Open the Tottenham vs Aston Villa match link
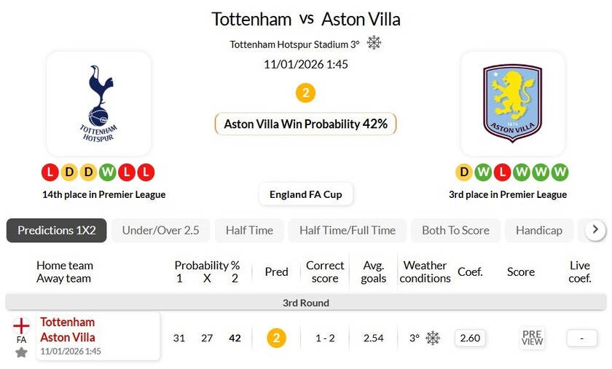Viewport: 612px width, 369px height. (x=68, y=330)
